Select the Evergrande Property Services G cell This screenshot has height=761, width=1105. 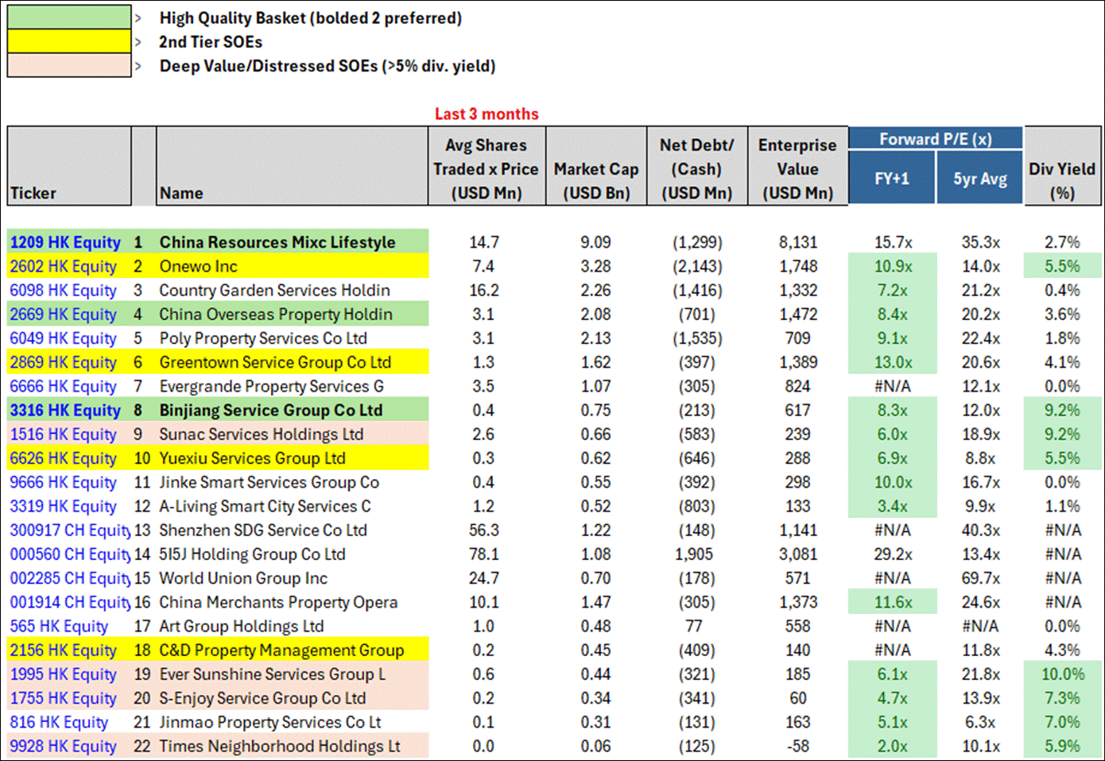292,386
